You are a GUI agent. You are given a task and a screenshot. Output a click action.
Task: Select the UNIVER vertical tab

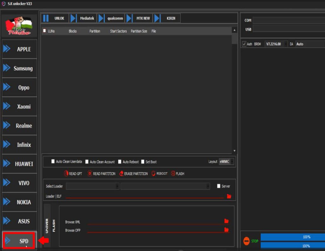[47, 226]
